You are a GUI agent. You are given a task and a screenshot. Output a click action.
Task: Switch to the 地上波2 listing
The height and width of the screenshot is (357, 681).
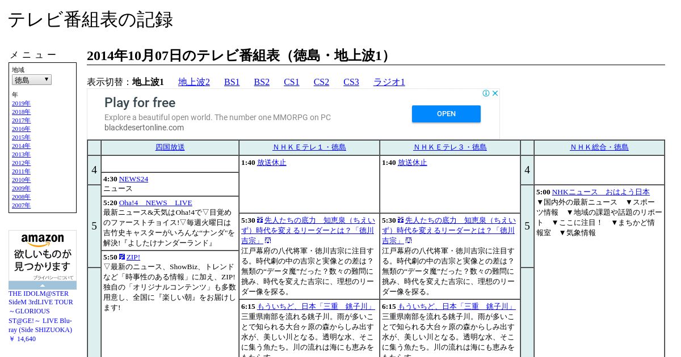194,82
